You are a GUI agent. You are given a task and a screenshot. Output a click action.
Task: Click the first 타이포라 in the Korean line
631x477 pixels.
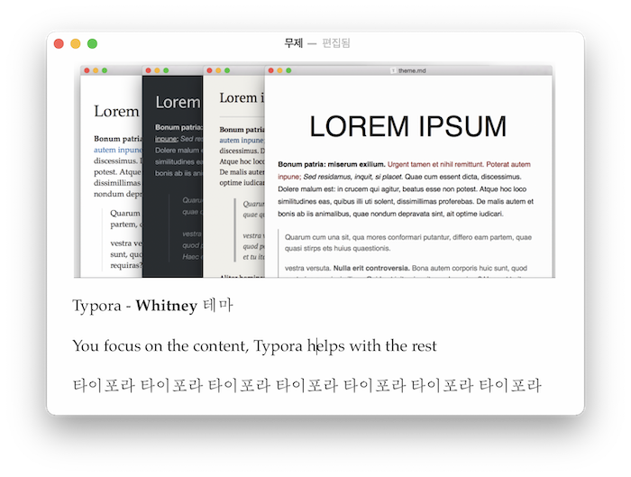point(104,385)
